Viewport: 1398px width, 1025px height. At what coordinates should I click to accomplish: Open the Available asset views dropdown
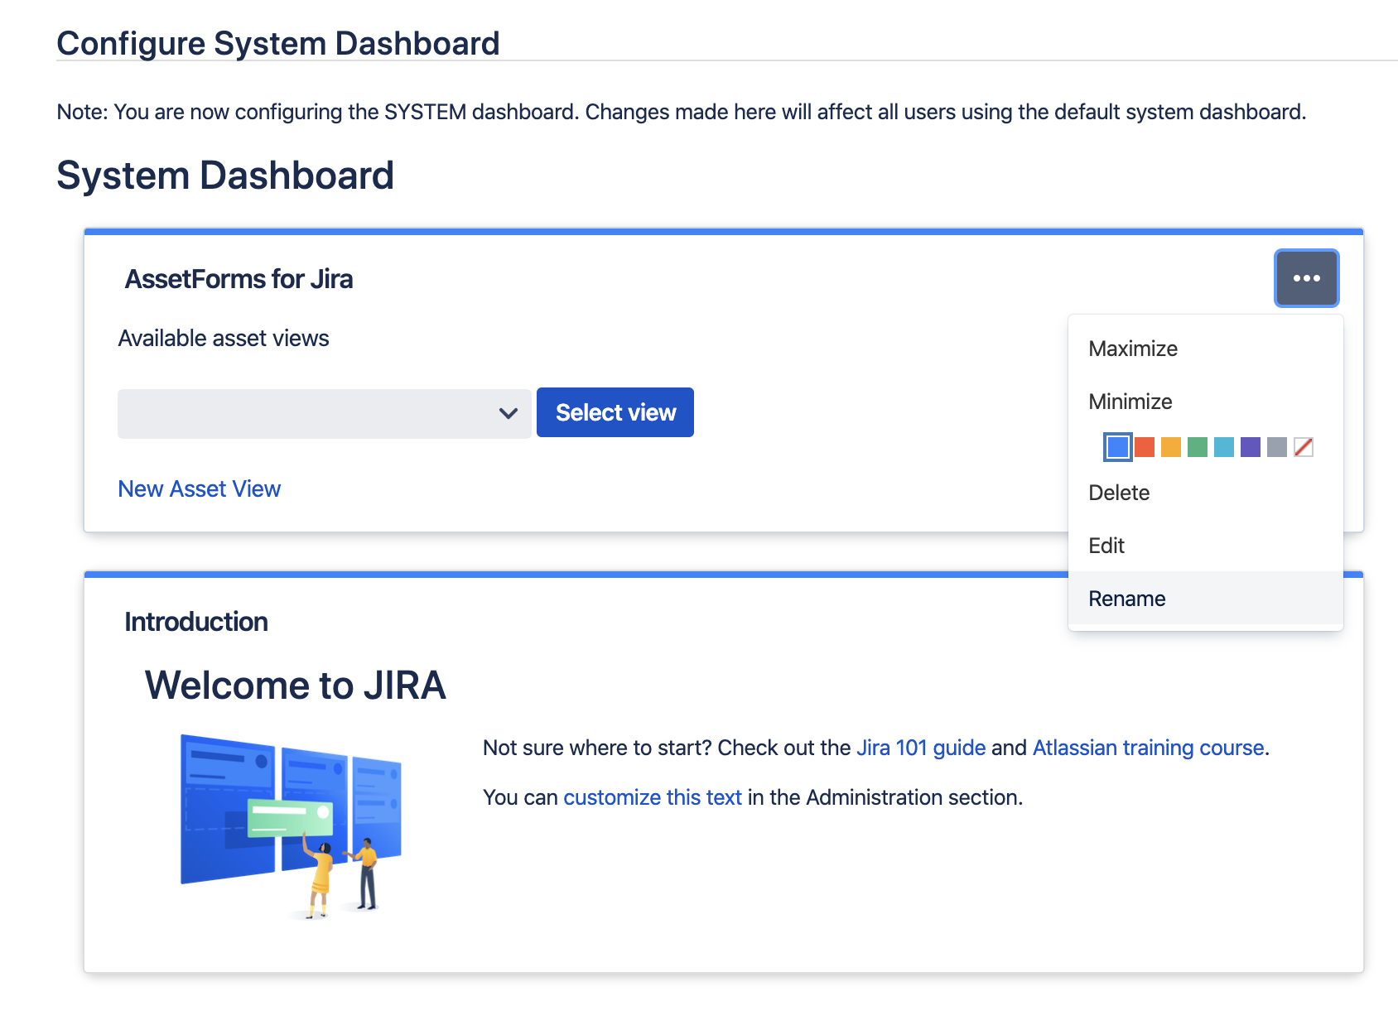pyautogui.click(x=324, y=413)
